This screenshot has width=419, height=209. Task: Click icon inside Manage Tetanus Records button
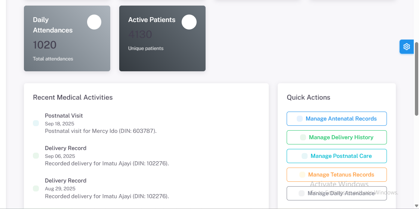[302, 175]
